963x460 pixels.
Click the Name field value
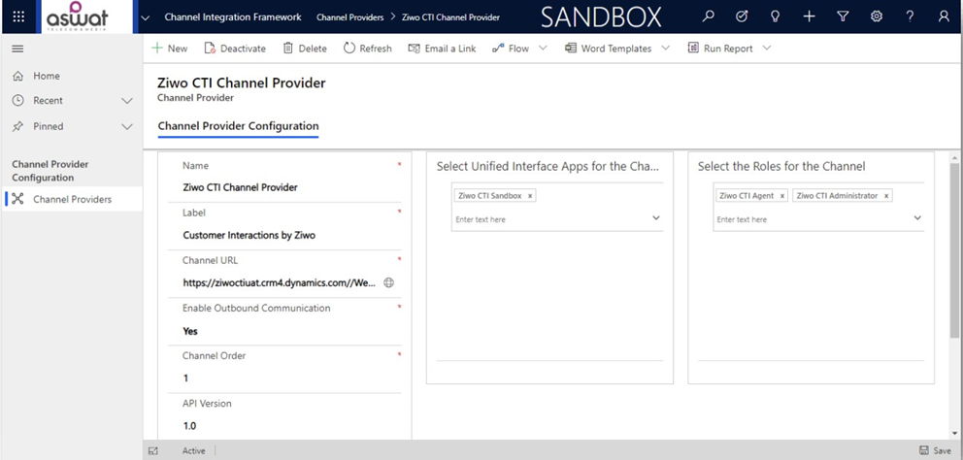point(240,187)
